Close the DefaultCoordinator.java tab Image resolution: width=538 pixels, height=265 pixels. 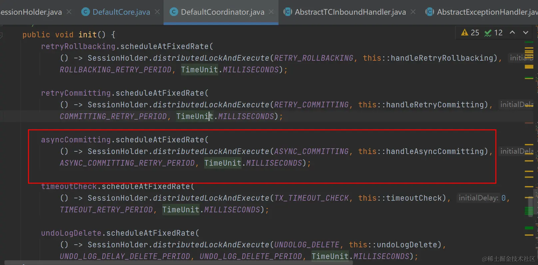[x=271, y=12]
